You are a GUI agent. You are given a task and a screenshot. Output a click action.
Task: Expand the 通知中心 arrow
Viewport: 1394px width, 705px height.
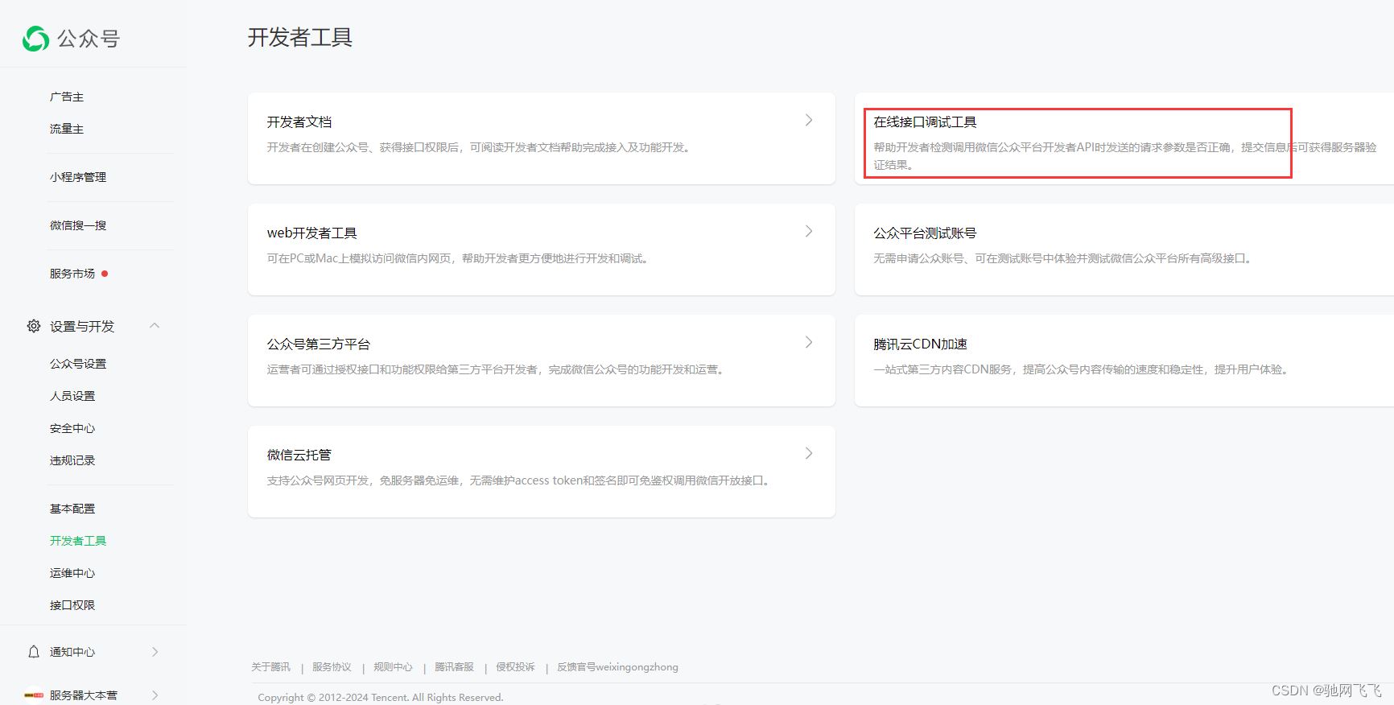coord(155,652)
